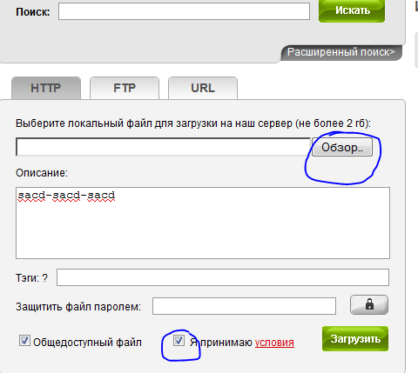418x373 pixels.
Task: Click the Защитить файл паролем label
Action: pos(78,307)
